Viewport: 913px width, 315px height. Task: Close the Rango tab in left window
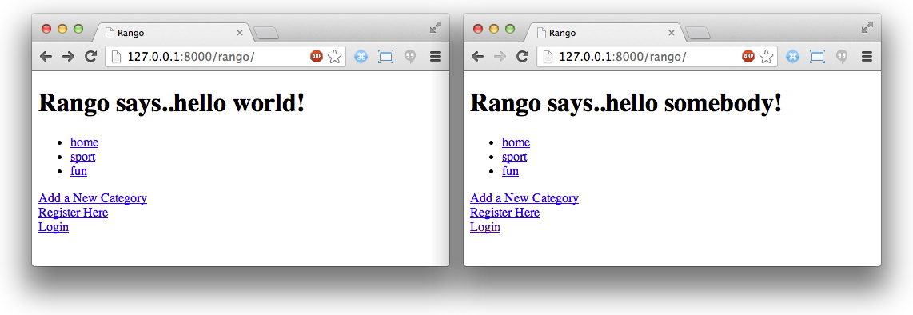pyautogui.click(x=239, y=34)
